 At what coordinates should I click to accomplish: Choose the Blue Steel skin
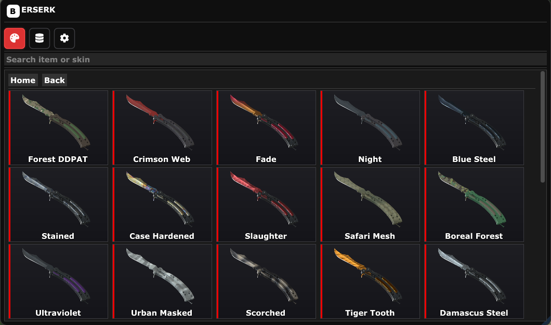pyautogui.click(x=475, y=128)
